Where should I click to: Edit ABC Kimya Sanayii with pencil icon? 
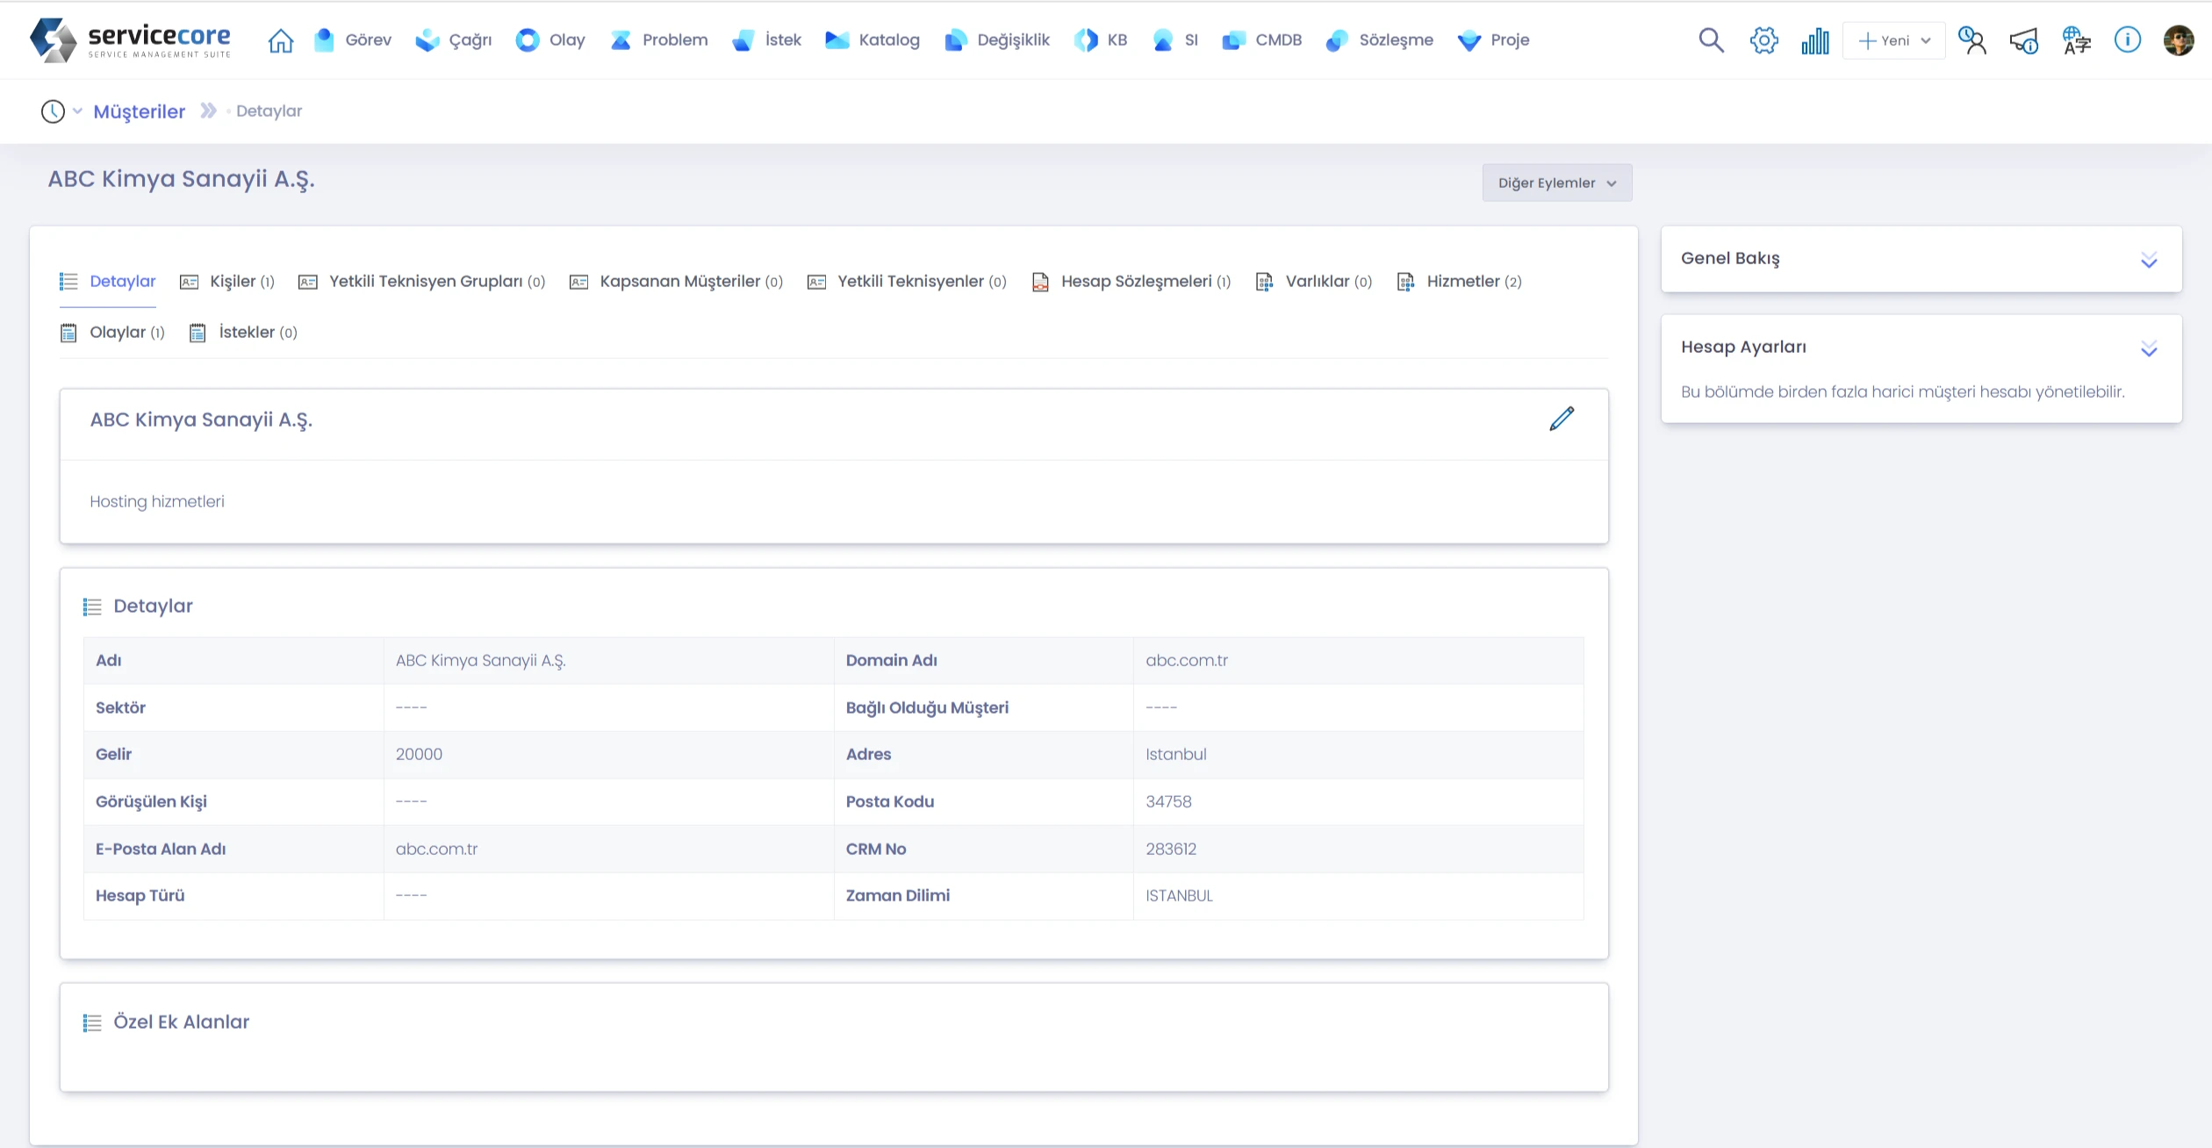1562,419
